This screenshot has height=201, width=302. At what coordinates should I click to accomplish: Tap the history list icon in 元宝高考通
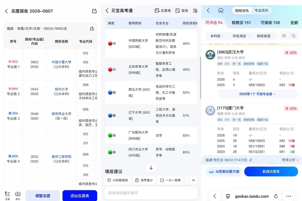coord(195,11)
